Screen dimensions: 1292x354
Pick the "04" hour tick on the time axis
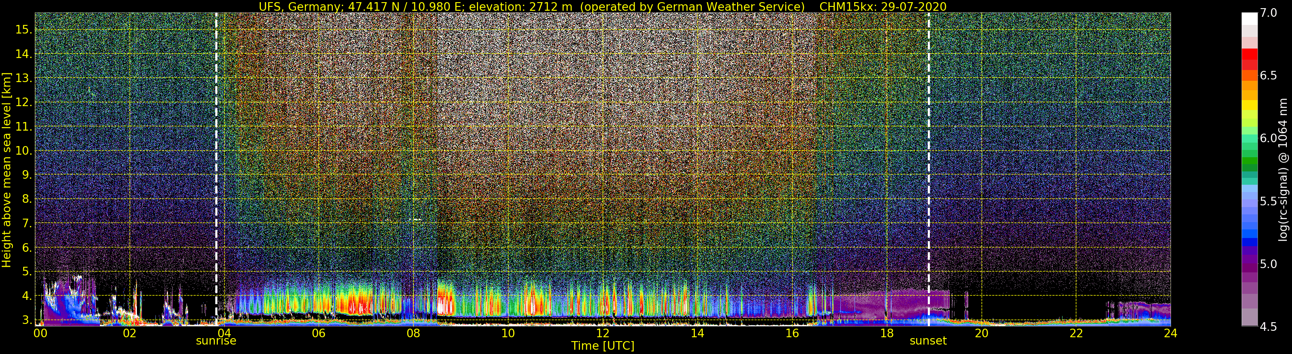pyautogui.click(x=224, y=333)
